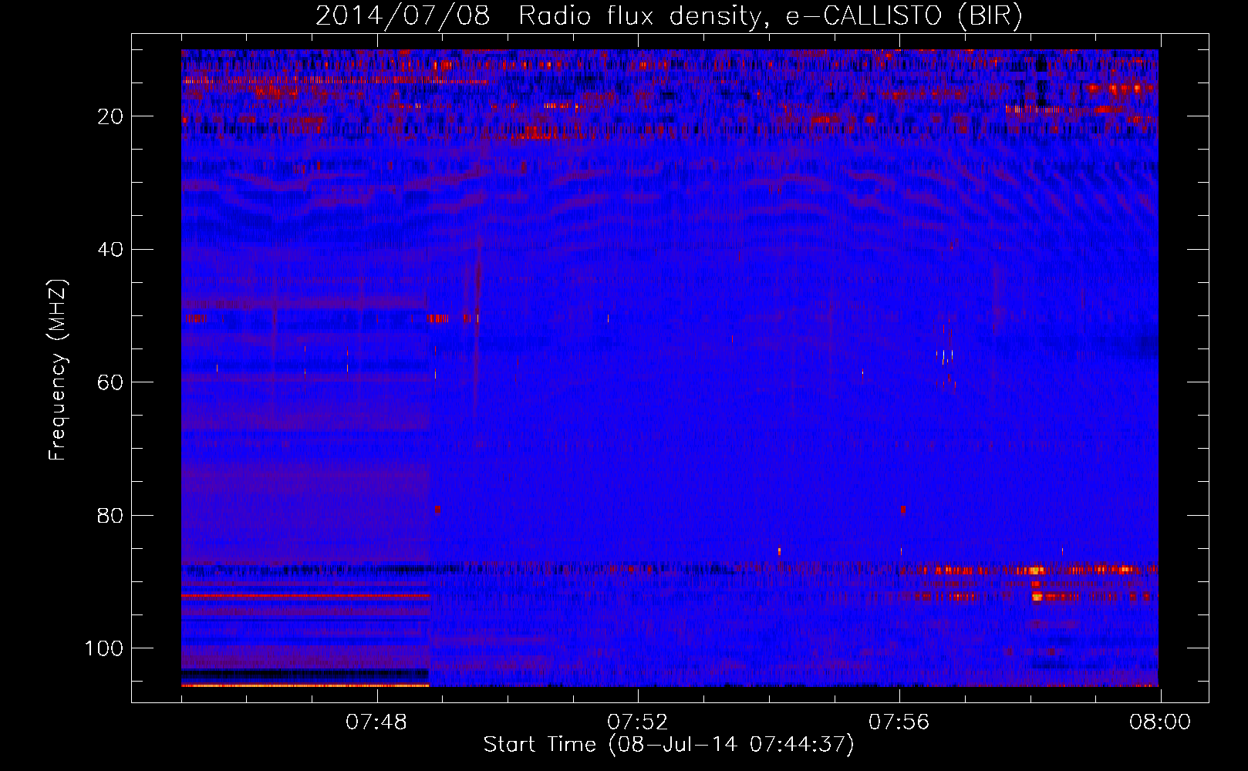The width and height of the screenshot is (1248, 771).
Task: Click the plot title '2014/07/08 Radio flux density'
Action: point(669,16)
